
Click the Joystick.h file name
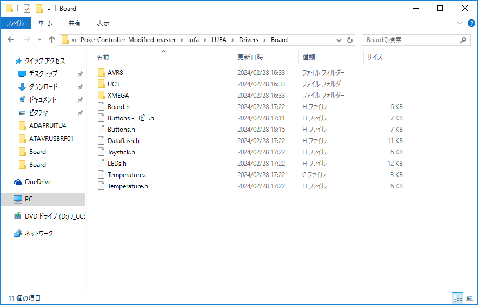click(x=121, y=152)
